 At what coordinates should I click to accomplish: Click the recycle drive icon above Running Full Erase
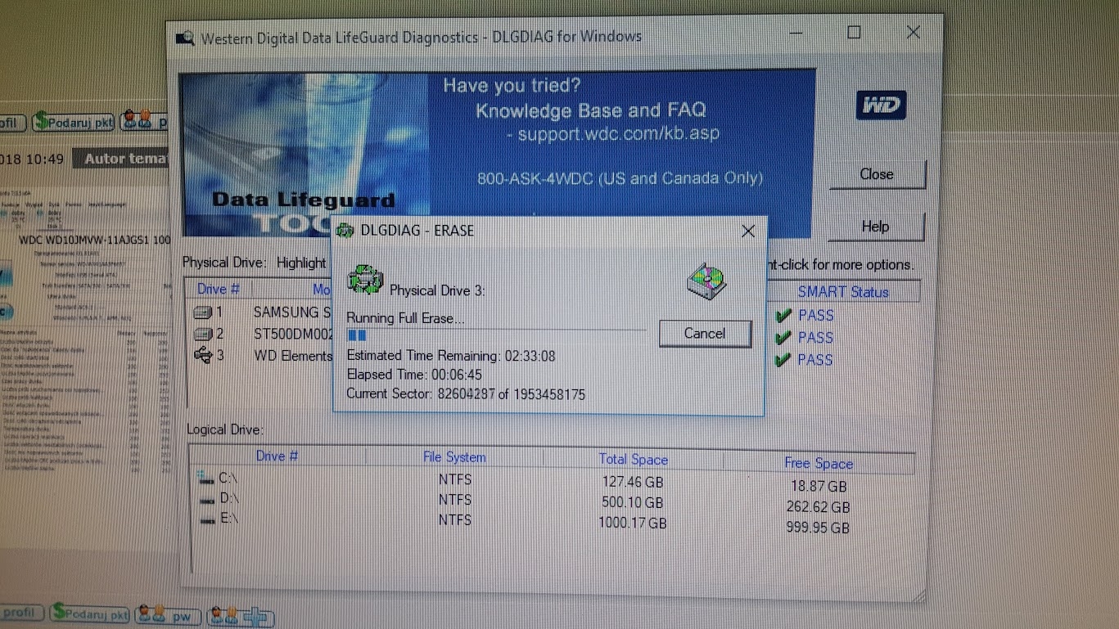click(365, 280)
